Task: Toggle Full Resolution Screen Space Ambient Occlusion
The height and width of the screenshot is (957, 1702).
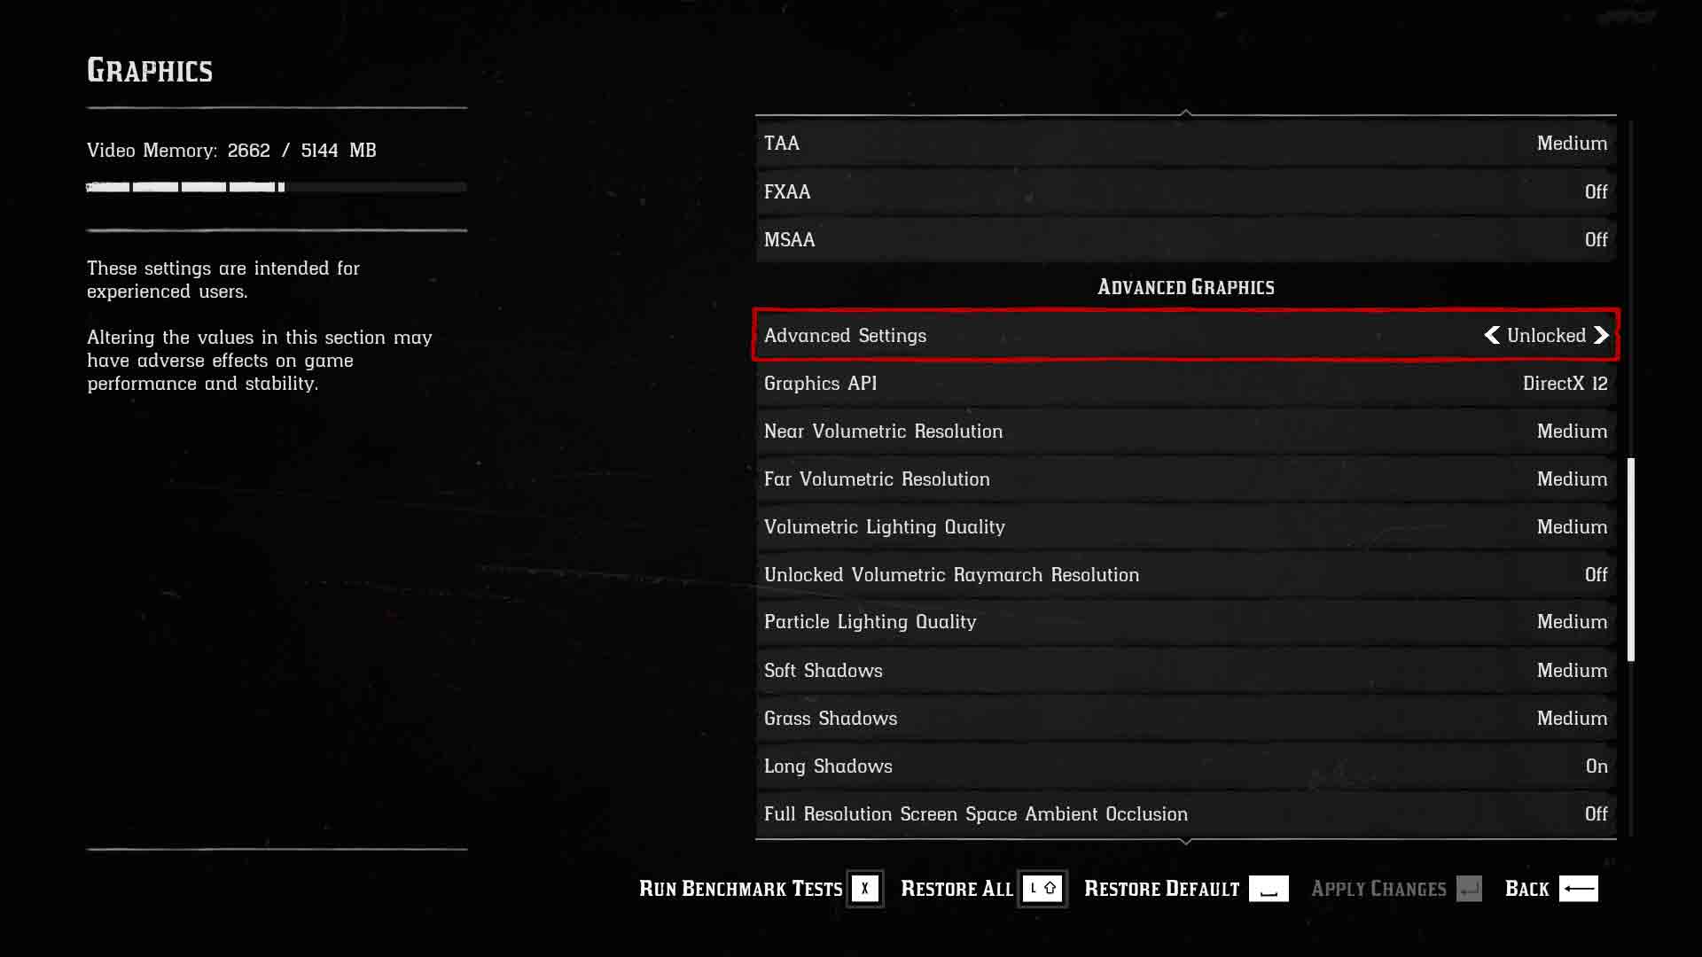Action: pos(1185,813)
